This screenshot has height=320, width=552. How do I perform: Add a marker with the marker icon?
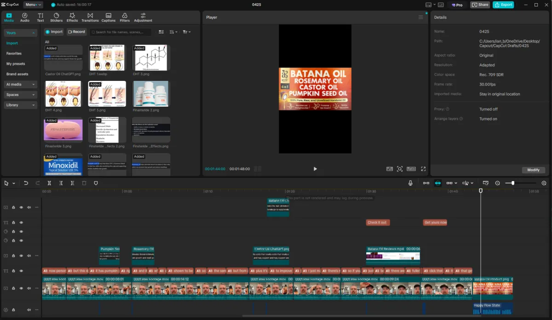[96, 183]
